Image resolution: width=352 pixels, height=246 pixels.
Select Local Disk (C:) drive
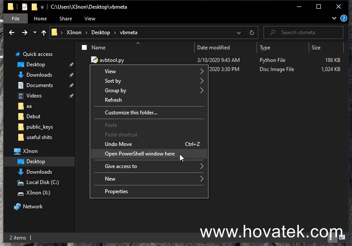[x=42, y=182]
